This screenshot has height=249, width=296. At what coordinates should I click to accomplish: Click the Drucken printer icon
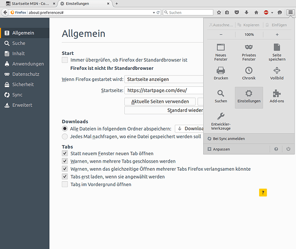[221, 70]
